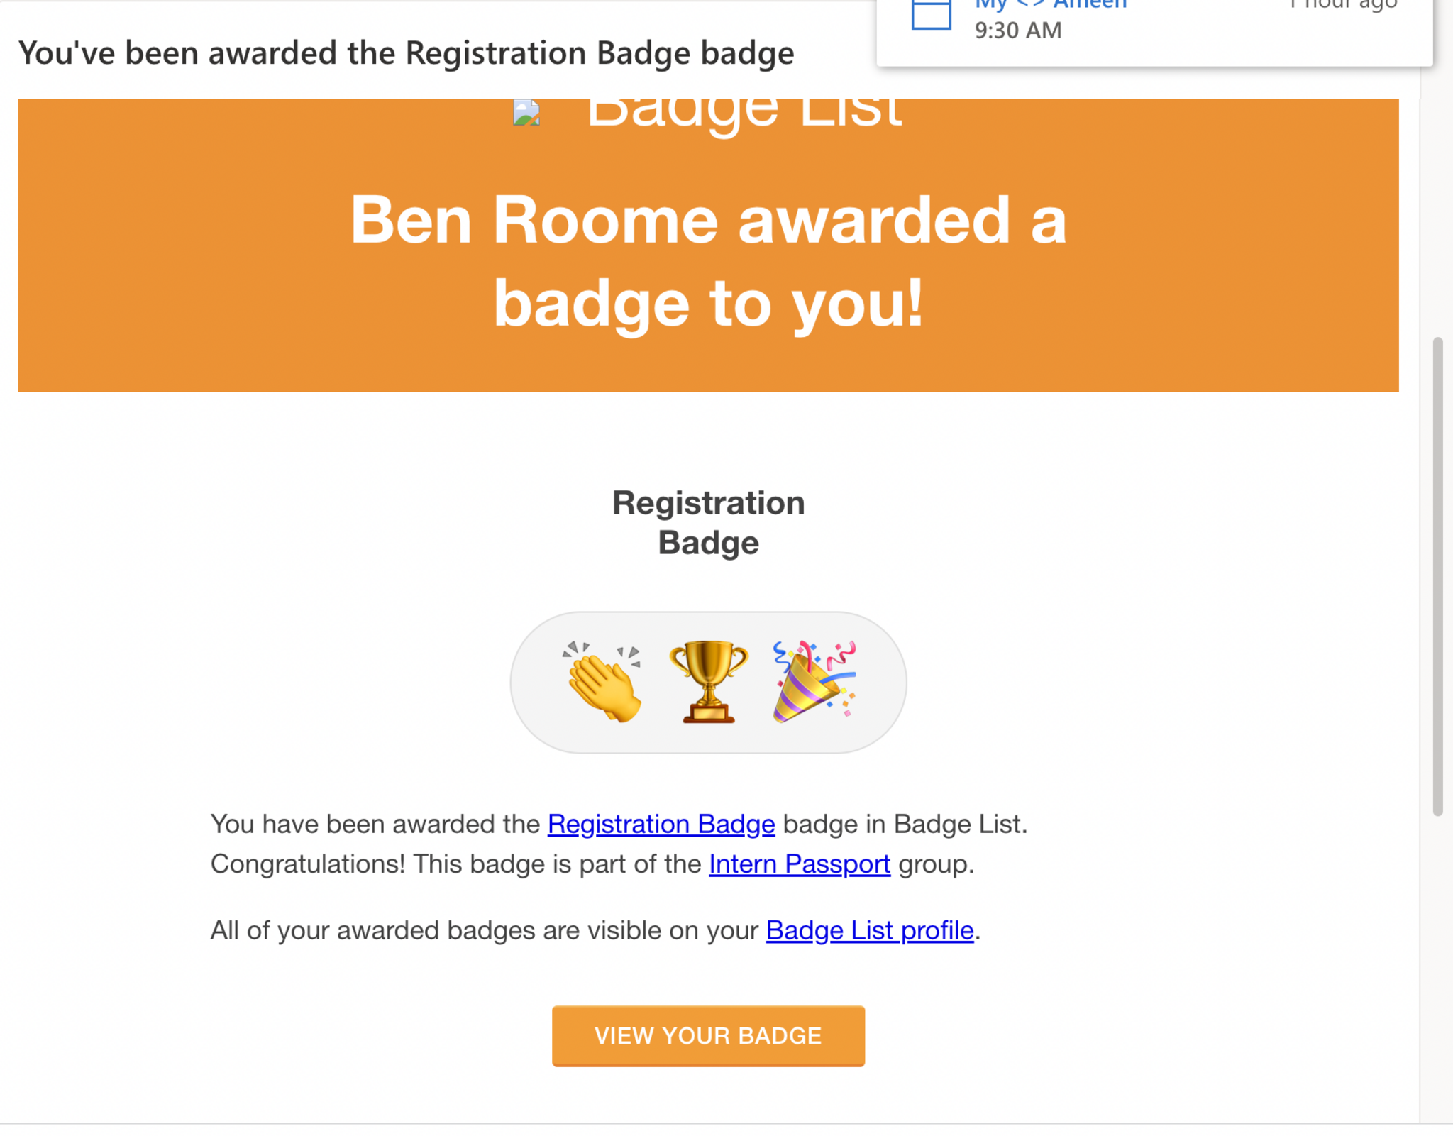The width and height of the screenshot is (1453, 1136).
Task: Open the "My <> Ameen" event reminder
Action: click(x=1051, y=6)
